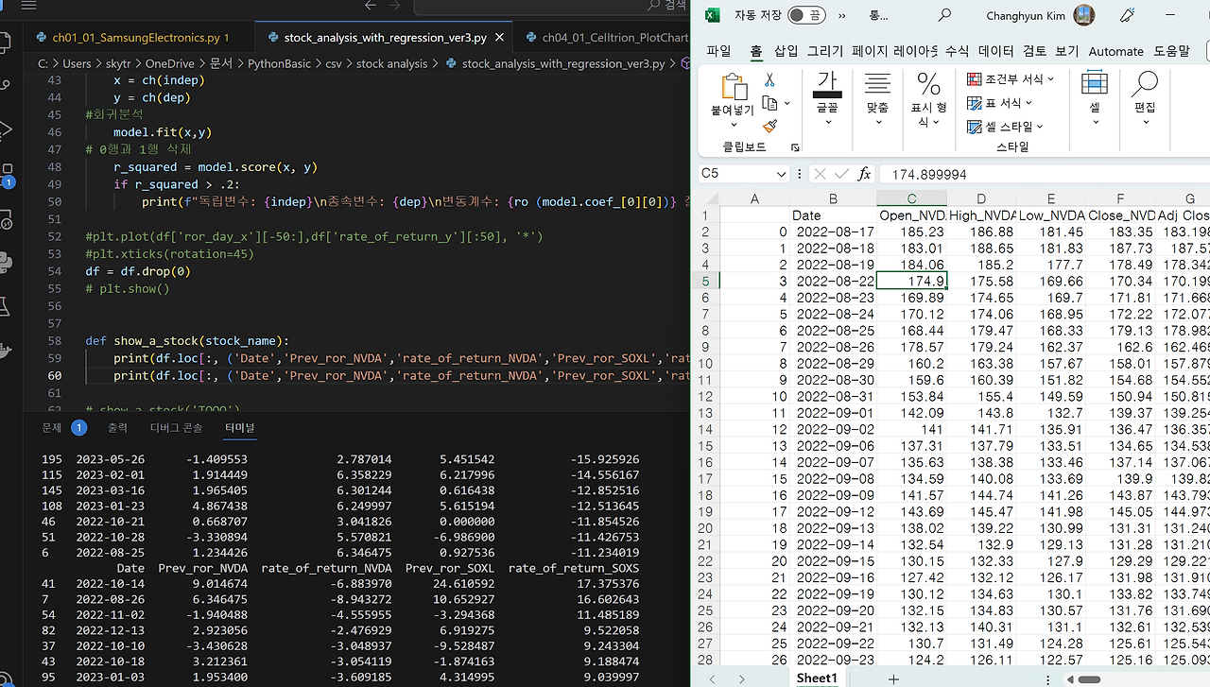Click the previous sheet navigation arrow
Viewport: 1210px width, 687px height.
pos(712,678)
